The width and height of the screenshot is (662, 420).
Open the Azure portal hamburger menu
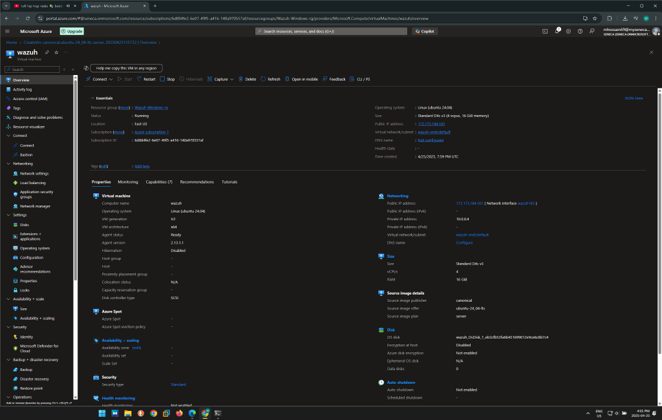tap(7, 31)
